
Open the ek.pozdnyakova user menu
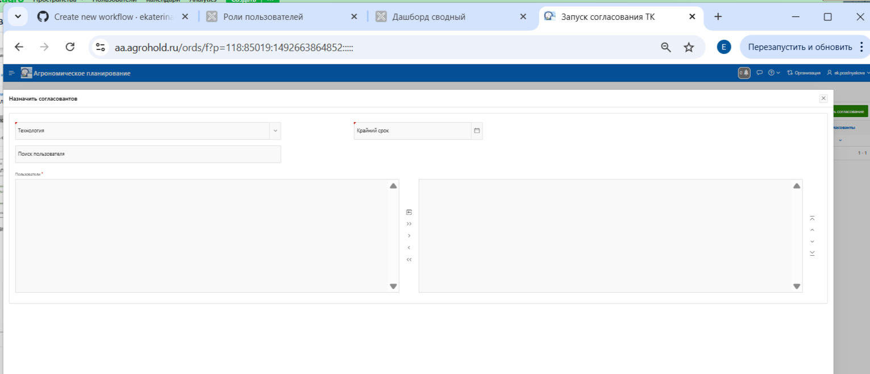click(x=848, y=73)
